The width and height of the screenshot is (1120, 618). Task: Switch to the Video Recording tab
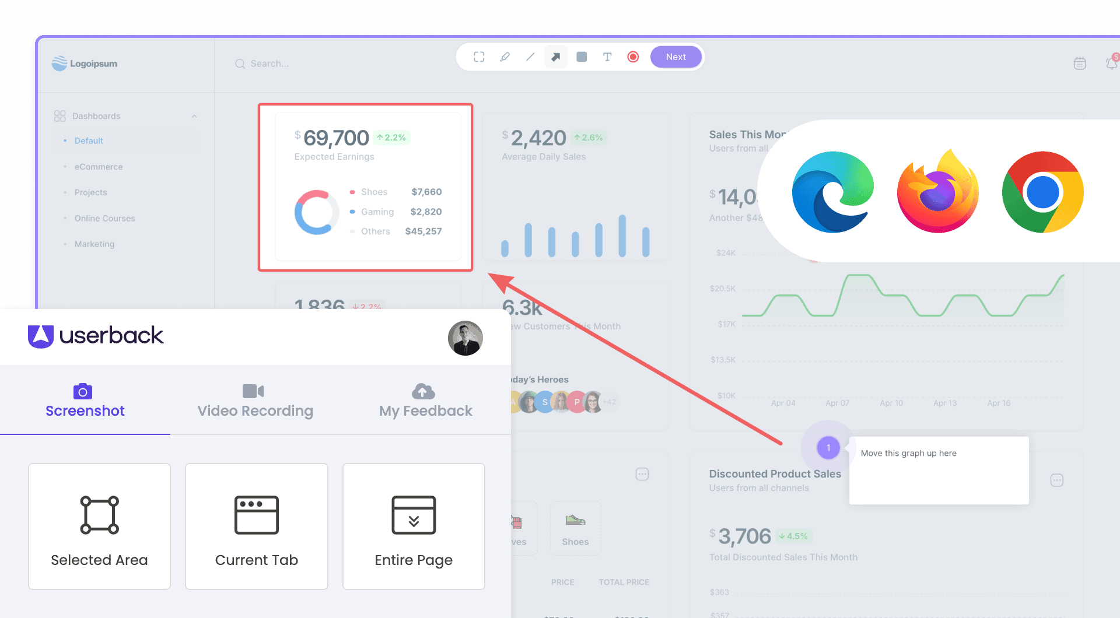tap(255, 400)
